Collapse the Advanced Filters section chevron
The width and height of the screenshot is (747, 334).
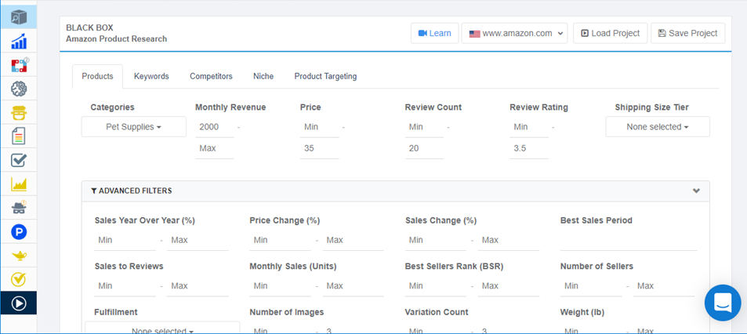696,191
